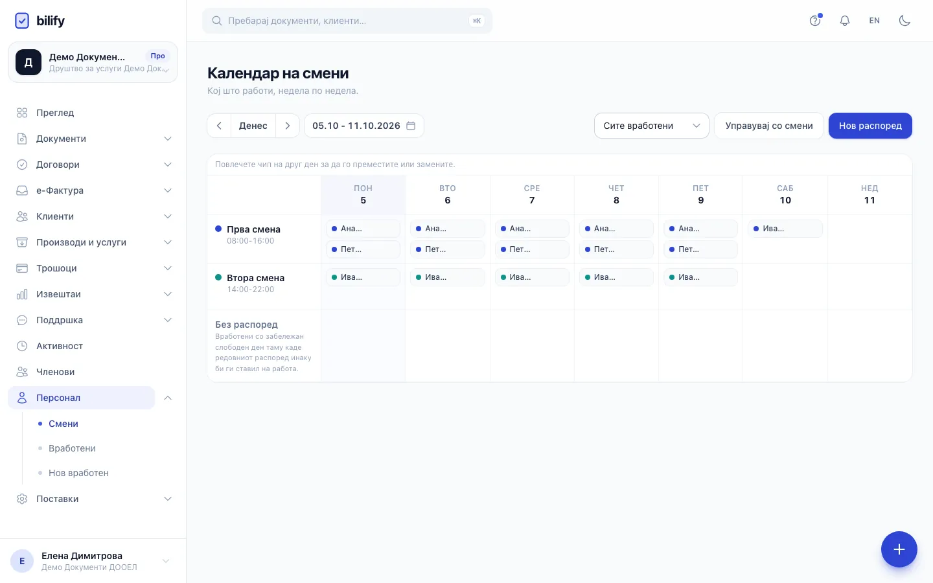Open Активност in sidebar
Viewport: 933px width, 583px height.
[x=93, y=346]
